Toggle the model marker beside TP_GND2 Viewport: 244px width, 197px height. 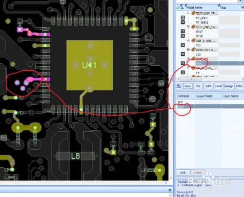[183, 22]
